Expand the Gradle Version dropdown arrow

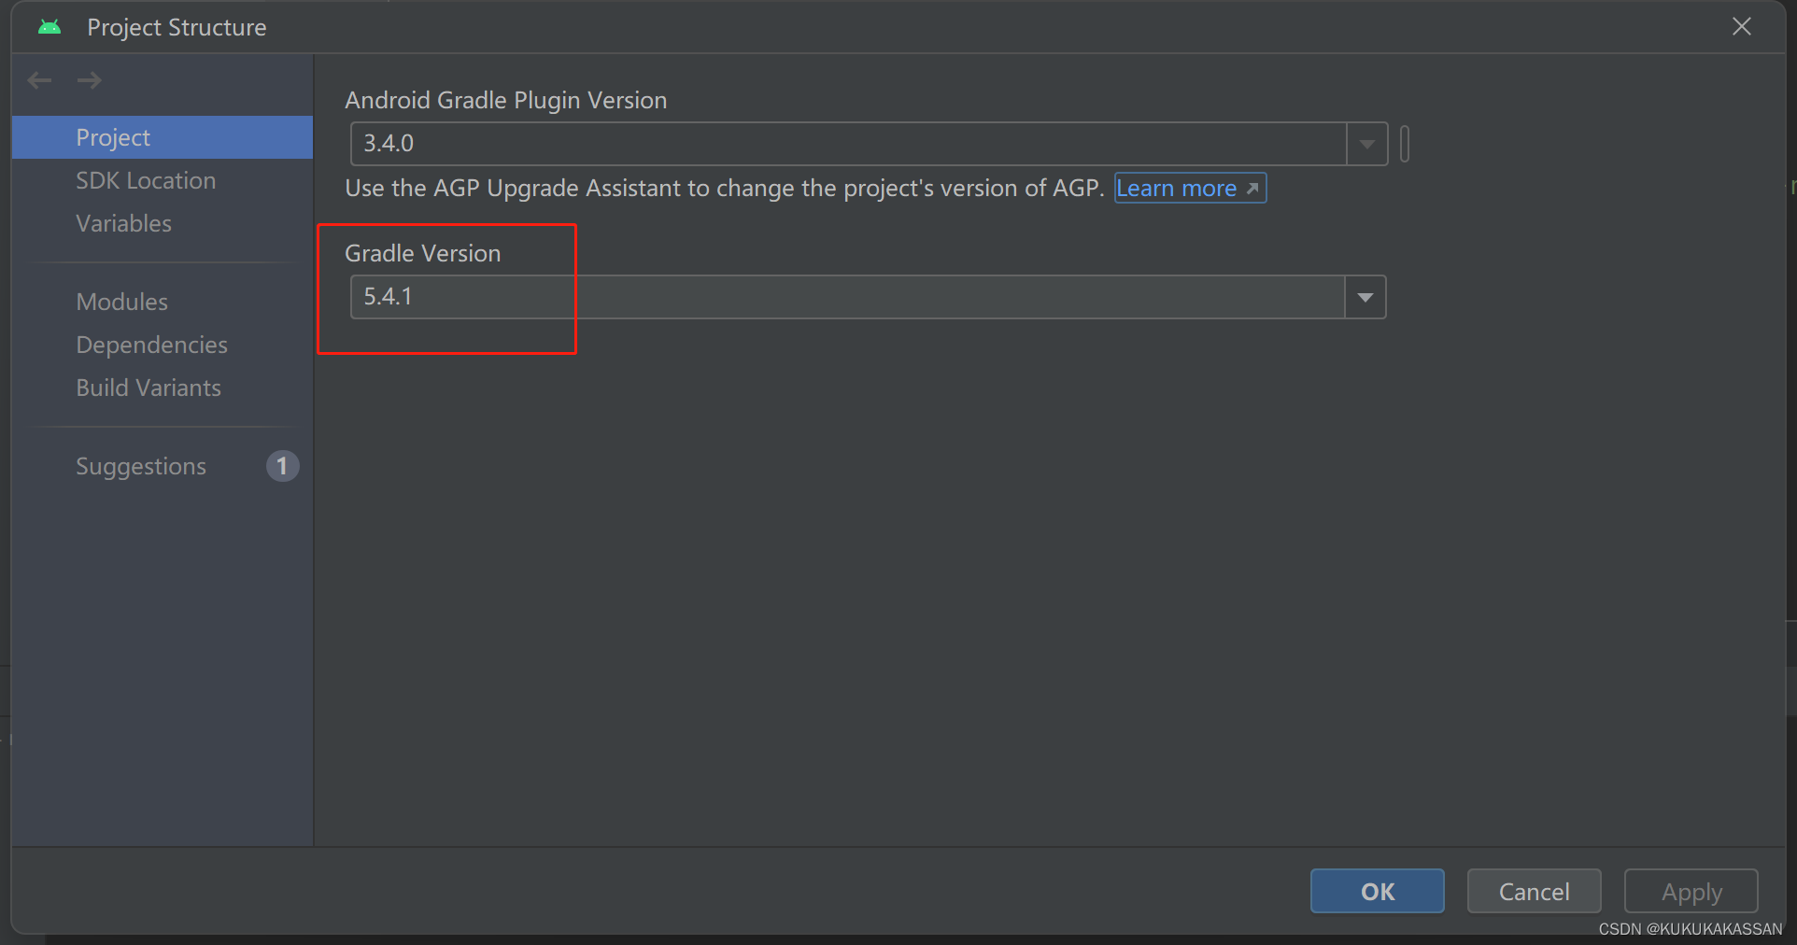(1365, 297)
